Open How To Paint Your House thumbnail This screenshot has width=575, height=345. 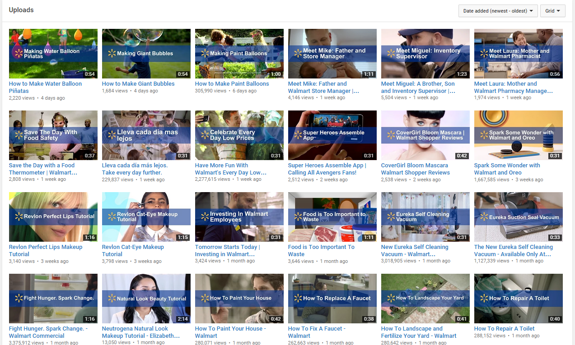(x=239, y=299)
